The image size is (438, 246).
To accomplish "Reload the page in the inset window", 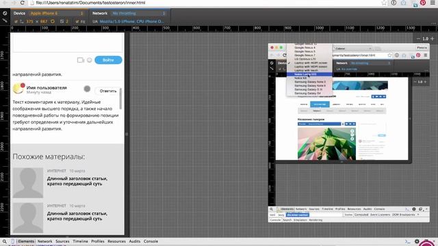I will pyautogui.click(x=285, y=55).
